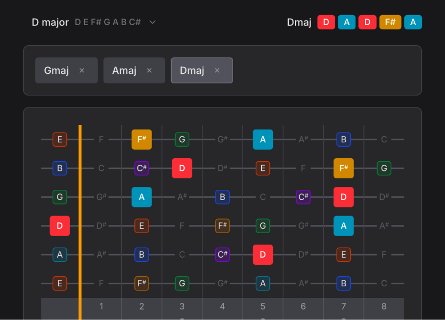This screenshot has height=320, width=445.
Task: Remove the Dmaj chord chip
Action: 217,70
